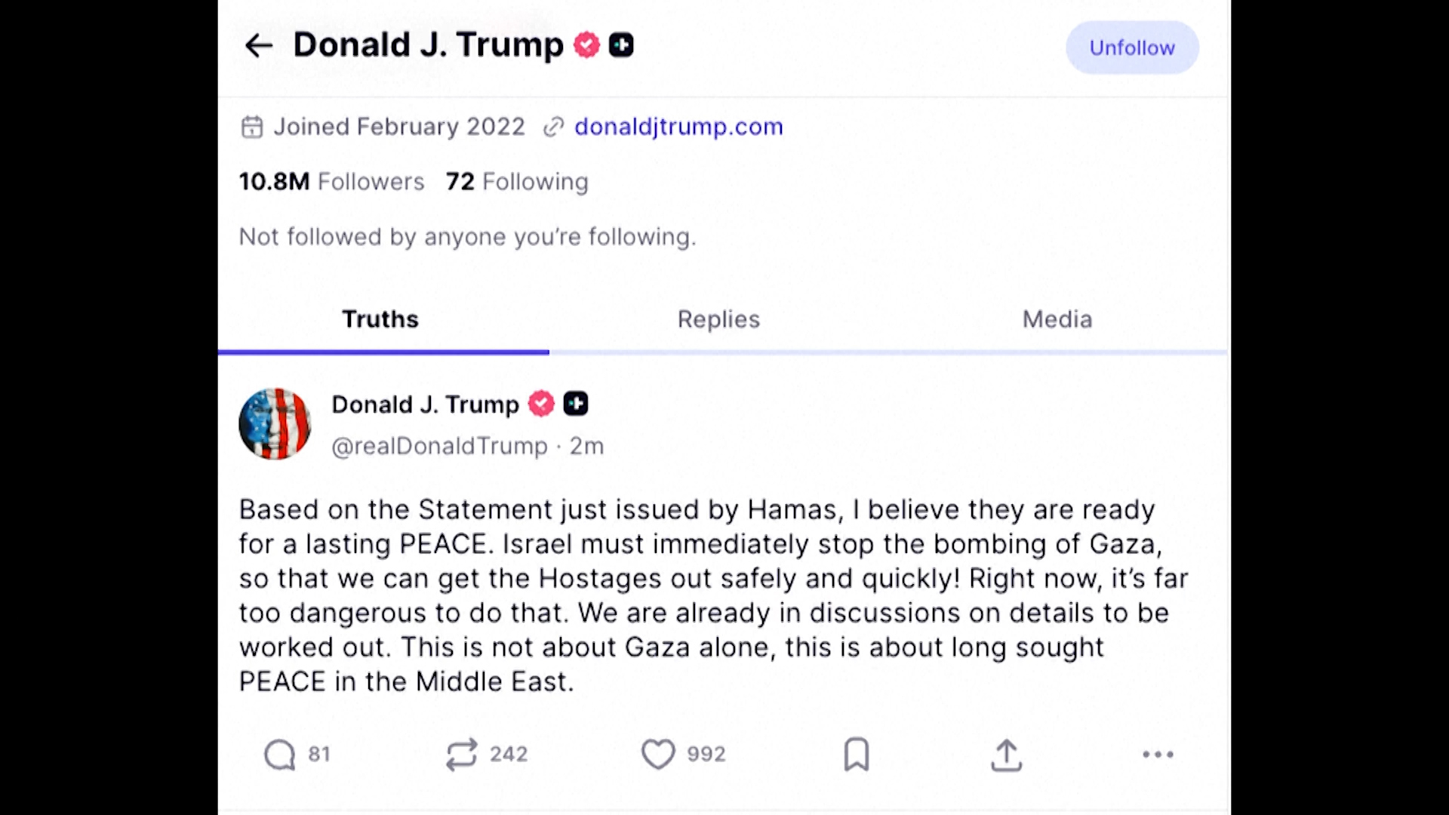Click the red verified badge in header
The width and height of the screenshot is (1449, 815).
pos(586,45)
